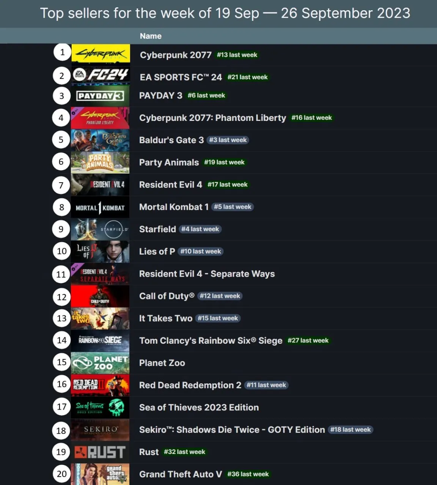Click Sea of Thieves 2023 Edition title
The width and height of the screenshot is (437, 485).
[199, 407]
